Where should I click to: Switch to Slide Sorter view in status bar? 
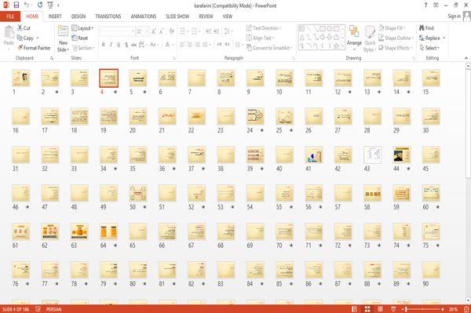[x=367, y=309]
